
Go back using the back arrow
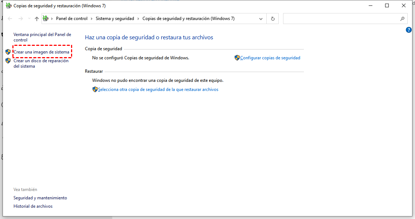(x=10, y=19)
